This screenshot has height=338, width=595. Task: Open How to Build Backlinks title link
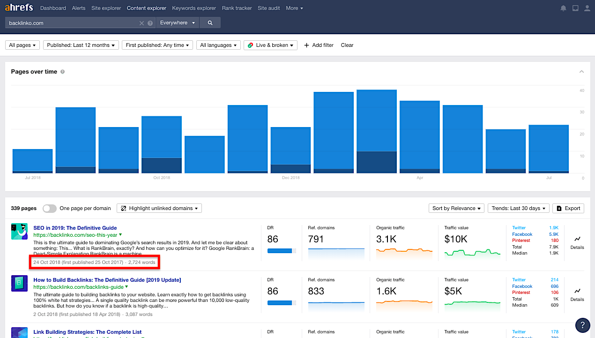107,280
